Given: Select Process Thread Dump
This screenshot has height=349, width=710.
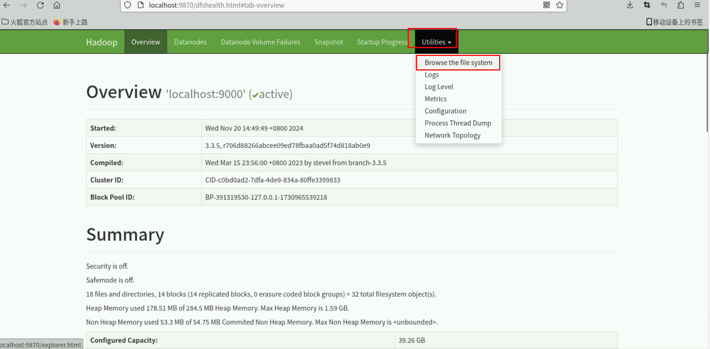Looking at the screenshot, I should tap(458, 123).
